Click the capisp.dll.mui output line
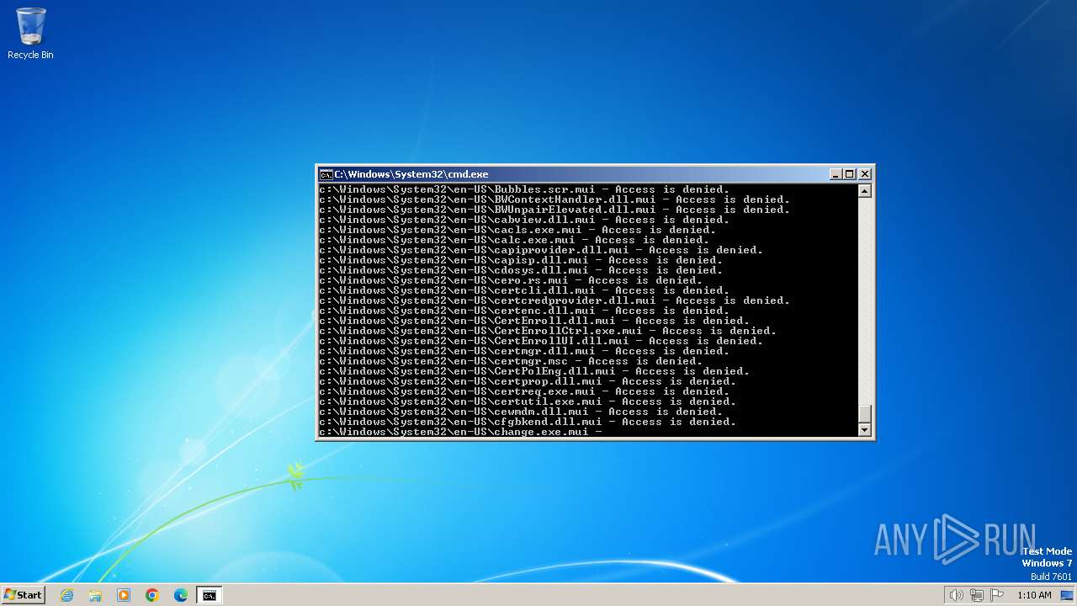 [x=521, y=260]
